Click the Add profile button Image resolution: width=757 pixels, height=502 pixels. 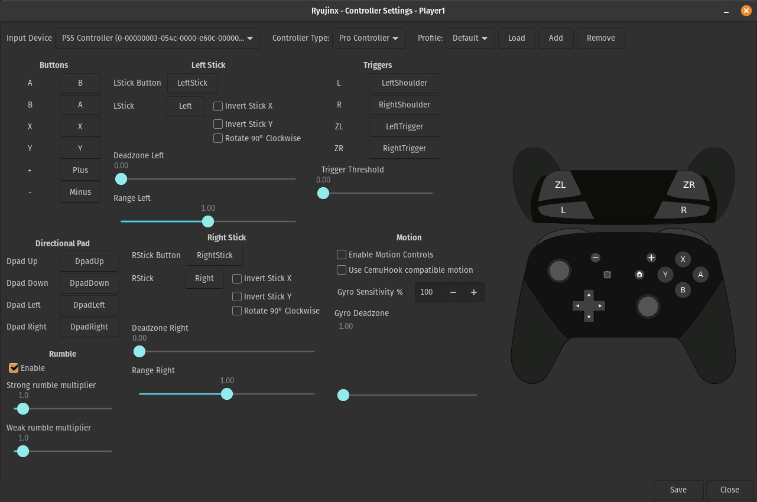point(556,38)
